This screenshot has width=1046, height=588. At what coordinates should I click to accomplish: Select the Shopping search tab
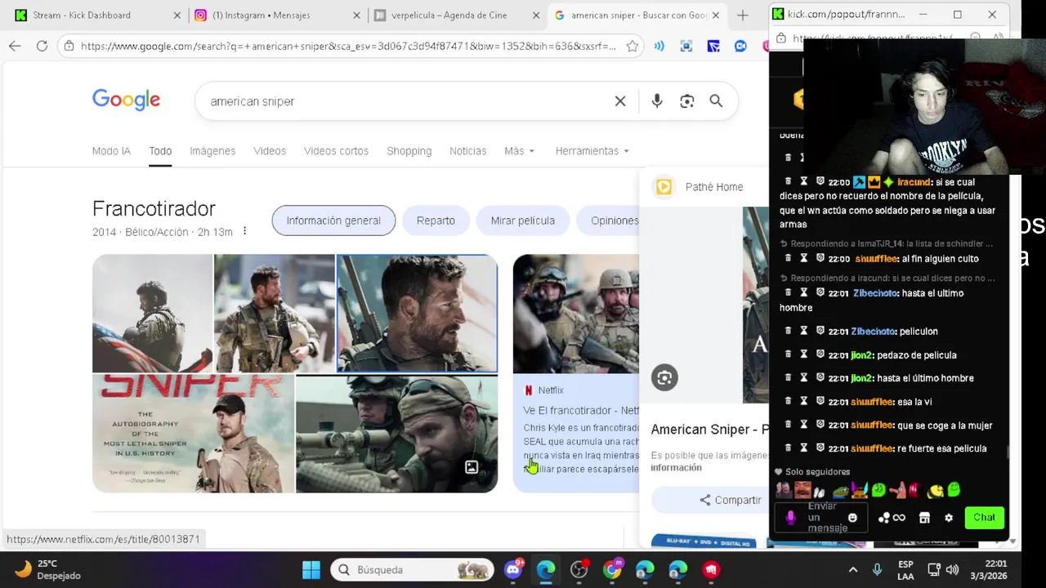coord(409,151)
